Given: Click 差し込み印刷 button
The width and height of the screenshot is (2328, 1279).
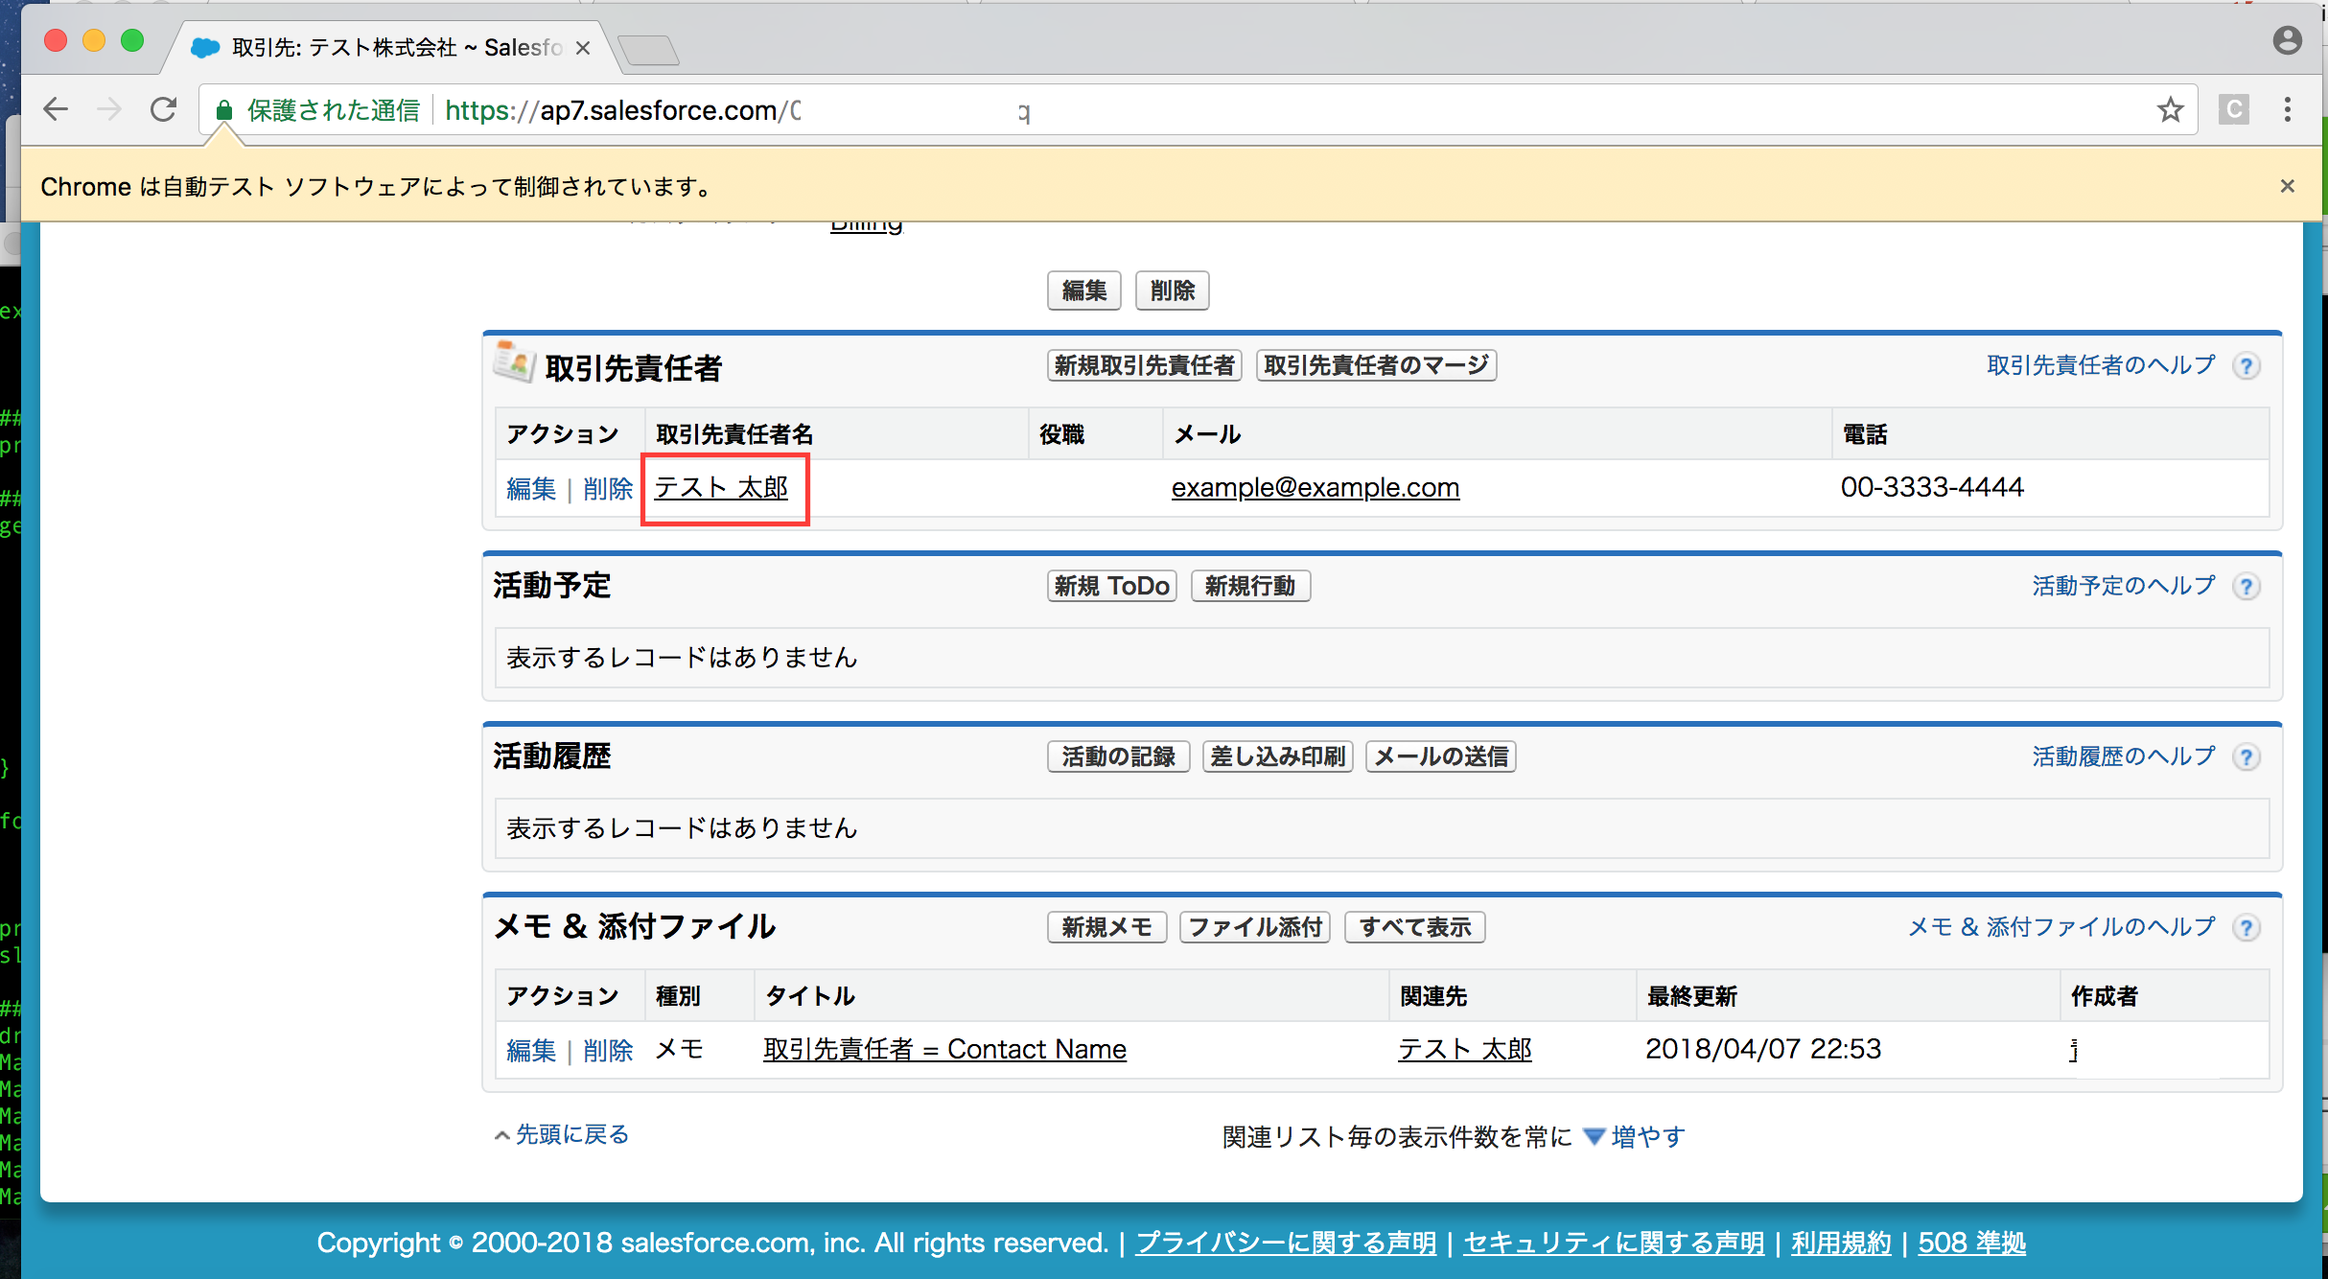Looking at the screenshot, I should pyautogui.click(x=1278, y=756).
